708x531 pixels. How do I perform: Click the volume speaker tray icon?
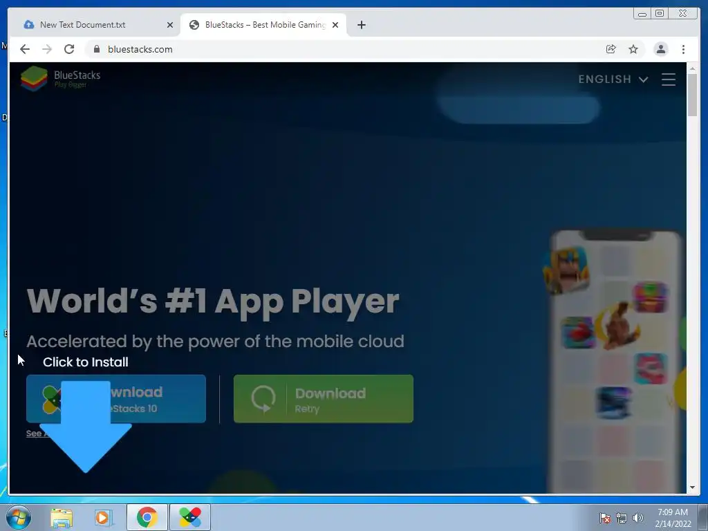click(638, 518)
